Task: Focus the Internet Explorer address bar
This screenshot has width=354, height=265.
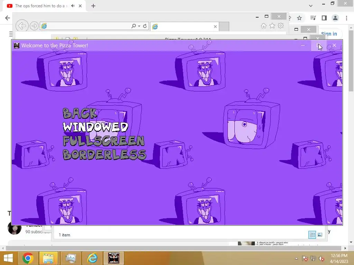Action: [x=85, y=26]
